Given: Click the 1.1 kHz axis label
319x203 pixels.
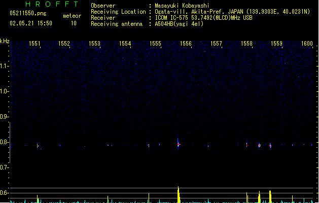Looking at the screenshot, I should [4, 66].
